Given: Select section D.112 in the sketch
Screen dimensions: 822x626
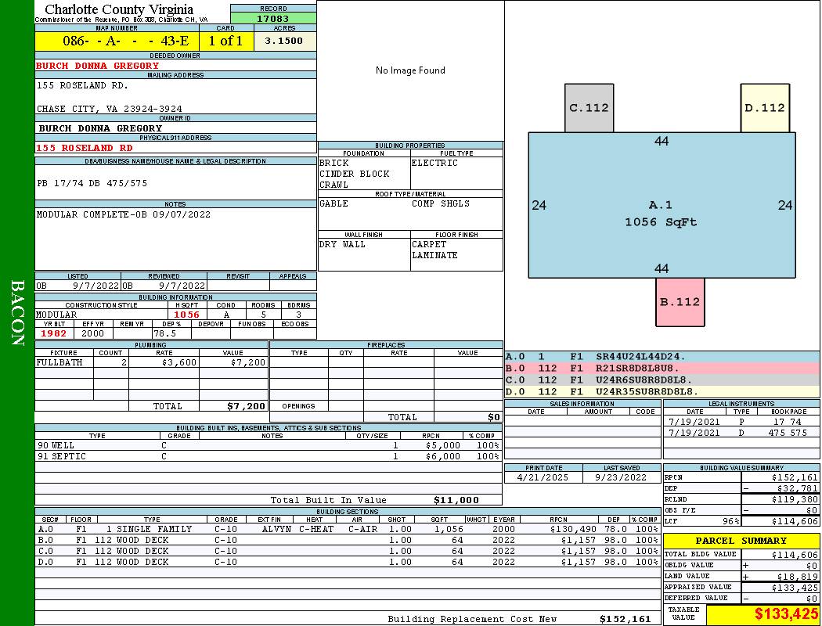Looking at the screenshot, I should (765, 108).
